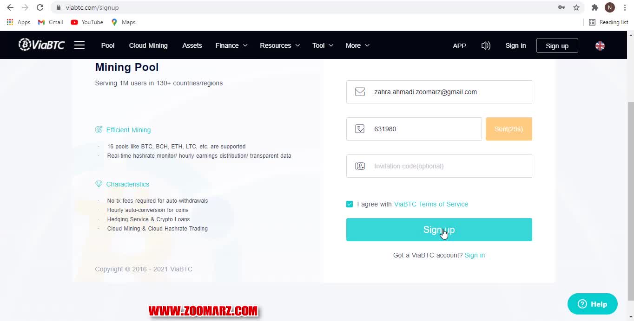Screen dimensions: 634x321
Task: Click the envelope icon in email field
Action: pos(360,92)
